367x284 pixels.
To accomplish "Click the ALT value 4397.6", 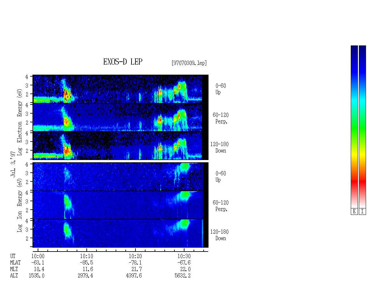I will coord(134,276).
